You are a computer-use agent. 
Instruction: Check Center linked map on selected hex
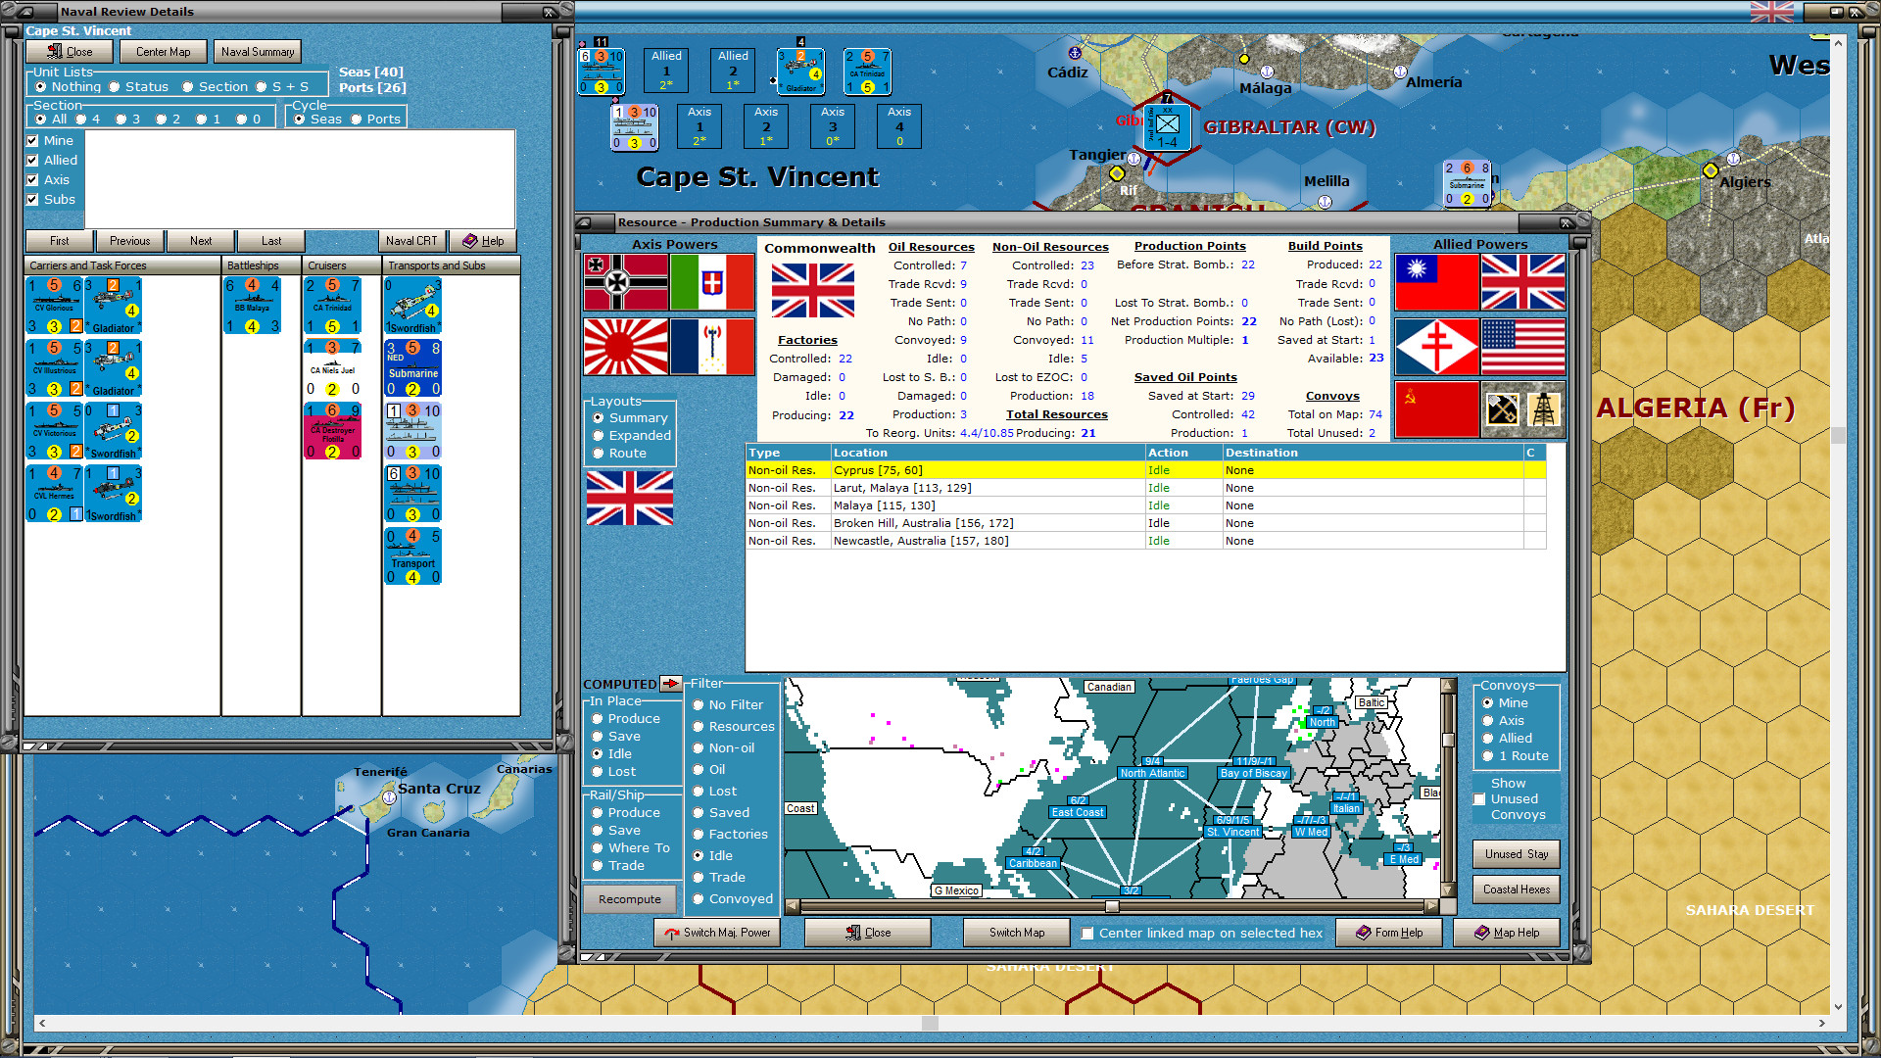point(1087,934)
